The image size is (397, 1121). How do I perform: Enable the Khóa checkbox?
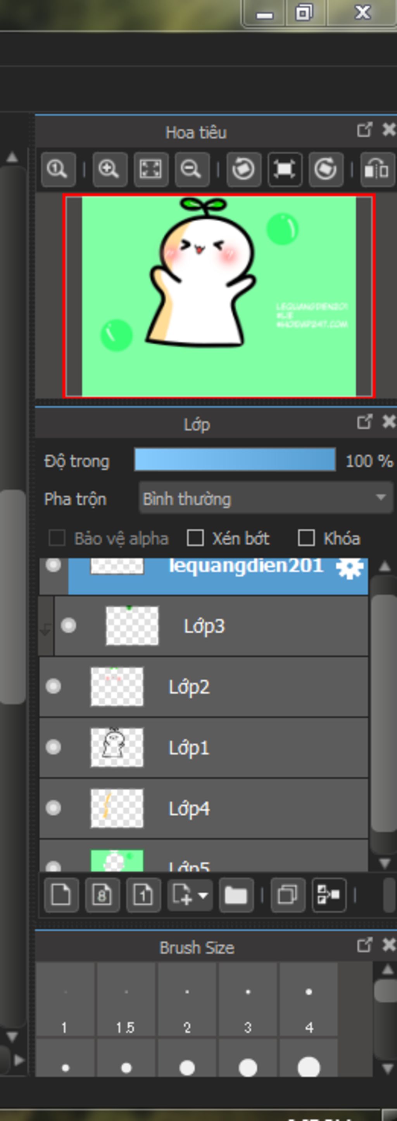coord(306,538)
